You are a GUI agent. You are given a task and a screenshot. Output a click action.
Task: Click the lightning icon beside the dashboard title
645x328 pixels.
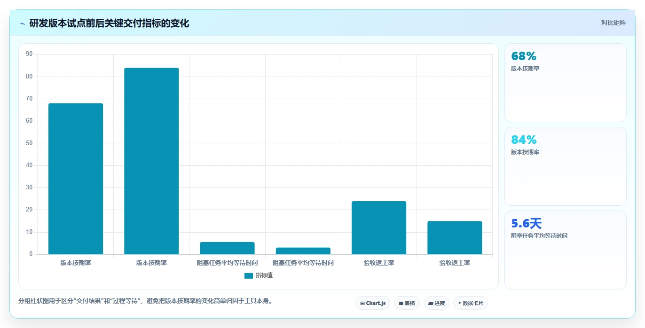(x=23, y=23)
